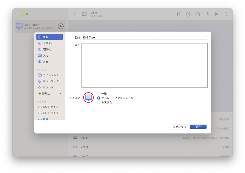
Task: Click the plus icon to add VM
Action: [74, 14]
